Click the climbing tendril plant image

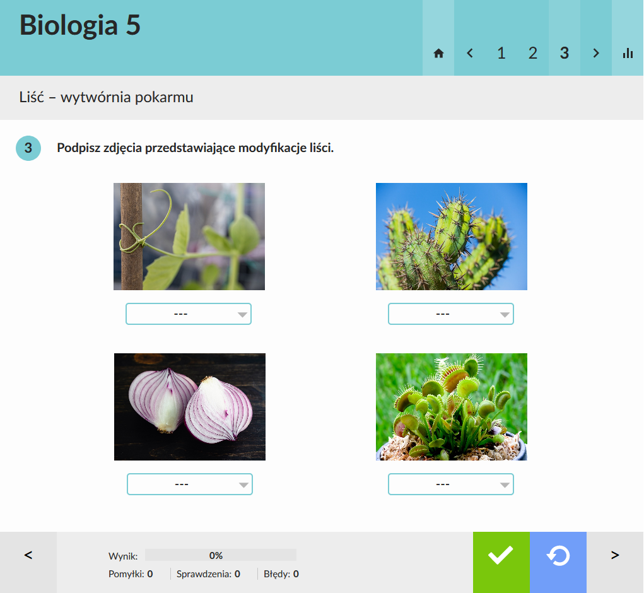point(189,237)
